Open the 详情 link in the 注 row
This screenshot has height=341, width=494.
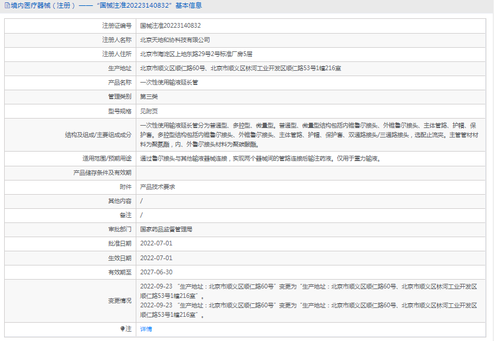(146, 329)
